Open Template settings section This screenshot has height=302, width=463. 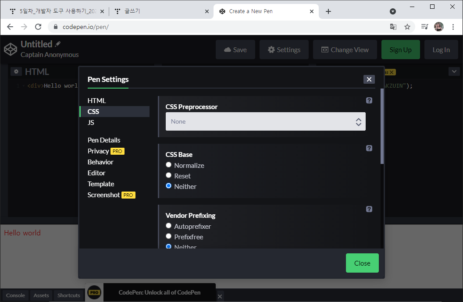(x=101, y=184)
